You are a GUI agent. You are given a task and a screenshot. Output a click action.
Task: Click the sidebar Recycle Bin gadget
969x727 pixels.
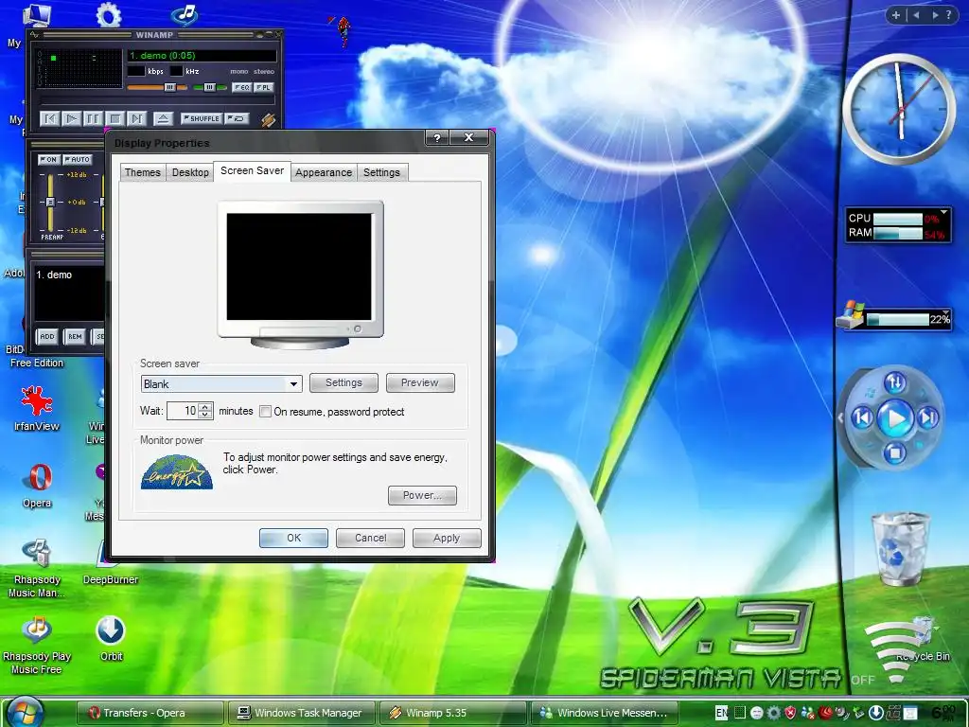(x=901, y=548)
